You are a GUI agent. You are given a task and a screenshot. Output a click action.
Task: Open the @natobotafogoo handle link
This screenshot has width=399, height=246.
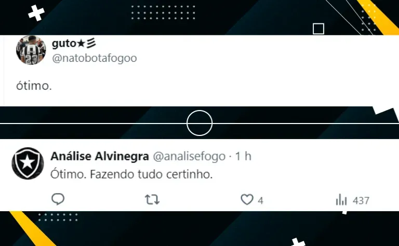click(95, 58)
